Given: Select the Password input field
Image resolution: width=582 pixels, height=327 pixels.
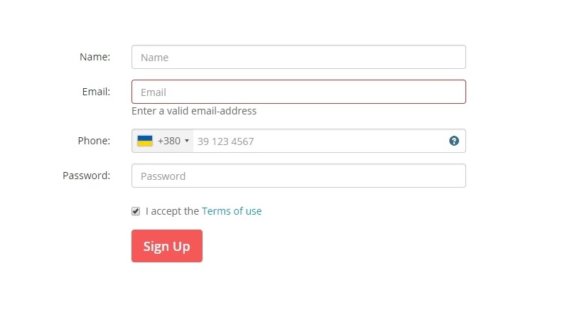Looking at the screenshot, I should [298, 176].
